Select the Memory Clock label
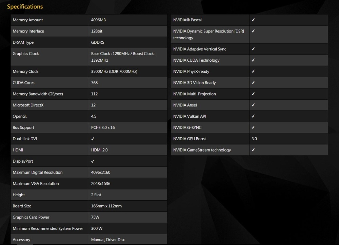The image size is (339, 245). tap(25, 72)
